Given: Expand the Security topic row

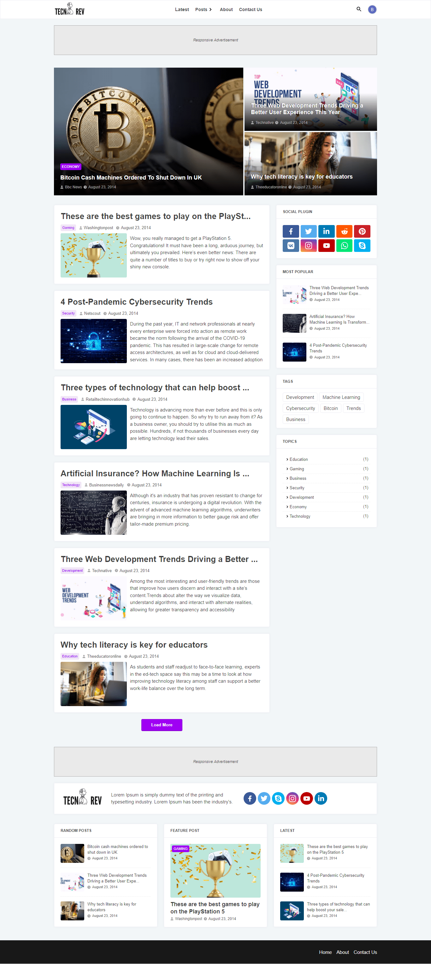Looking at the screenshot, I should pyautogui.click(x=327, y=488).
